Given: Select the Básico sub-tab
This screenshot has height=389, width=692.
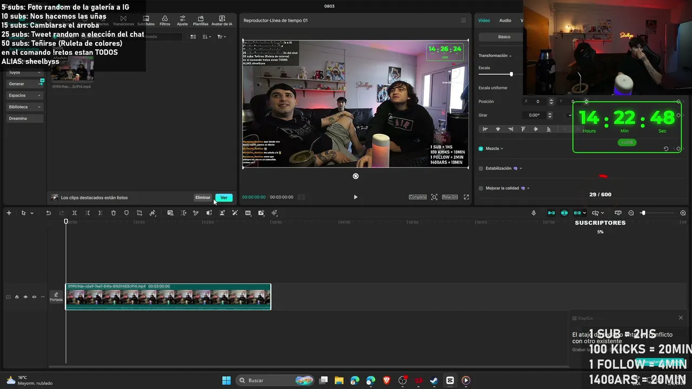Looking at the screenshot, I should (504, 37).
